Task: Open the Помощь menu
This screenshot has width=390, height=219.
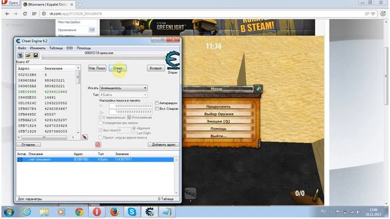Action: tap(83, 48)
